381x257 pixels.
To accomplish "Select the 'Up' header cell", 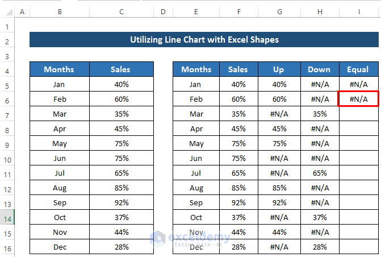I will (x=279, y=69).
